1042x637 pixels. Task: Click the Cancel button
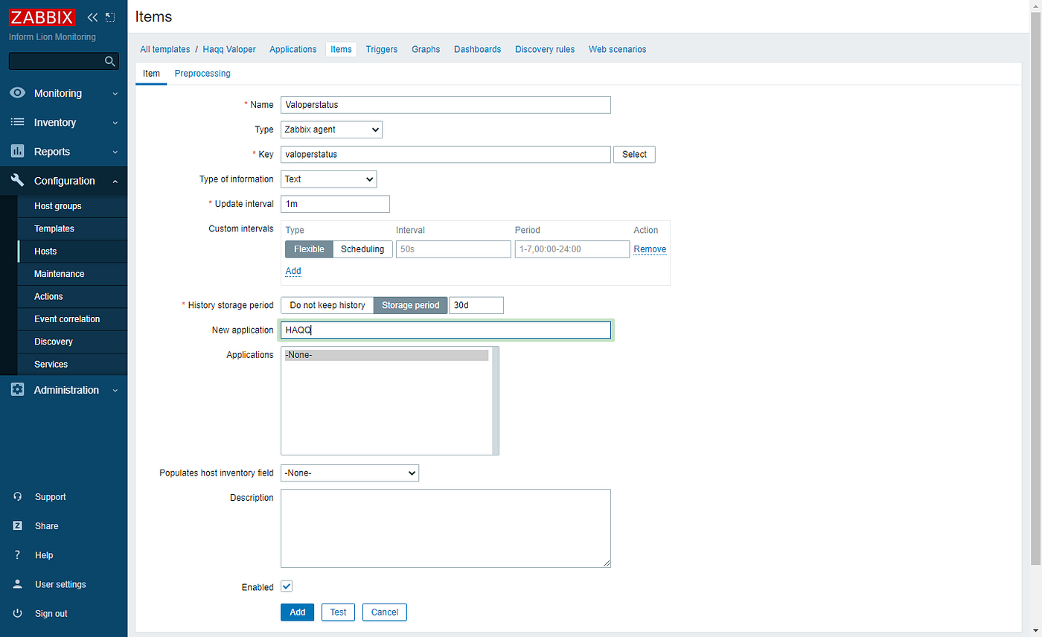pos(385,612)
